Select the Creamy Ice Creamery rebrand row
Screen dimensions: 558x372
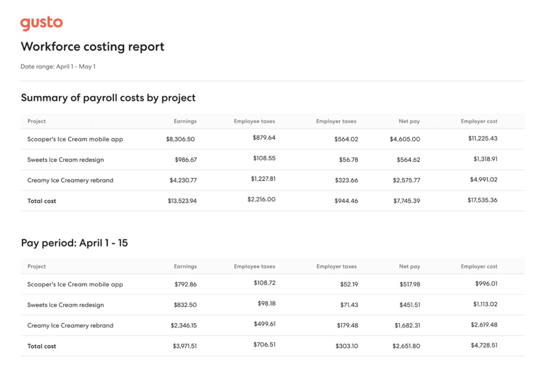70,180
